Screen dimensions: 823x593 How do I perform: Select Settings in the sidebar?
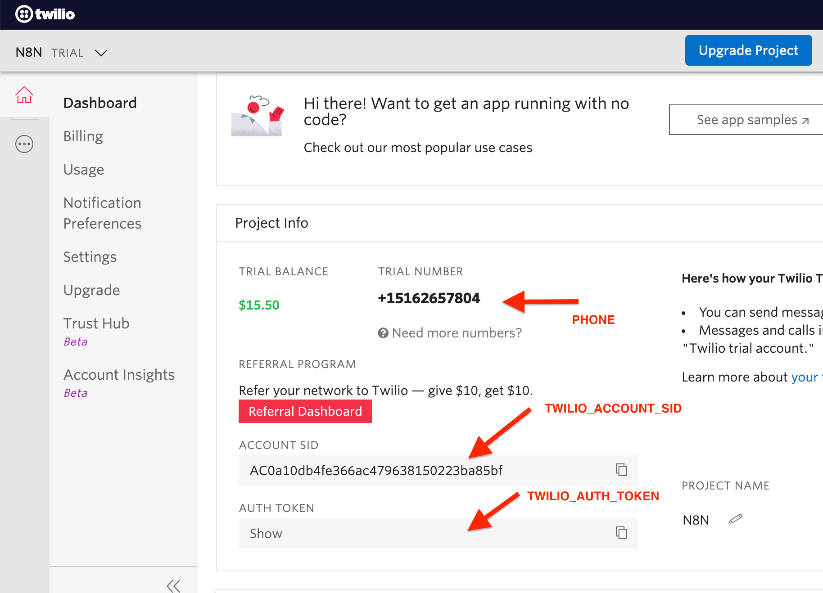coord(90,257)
